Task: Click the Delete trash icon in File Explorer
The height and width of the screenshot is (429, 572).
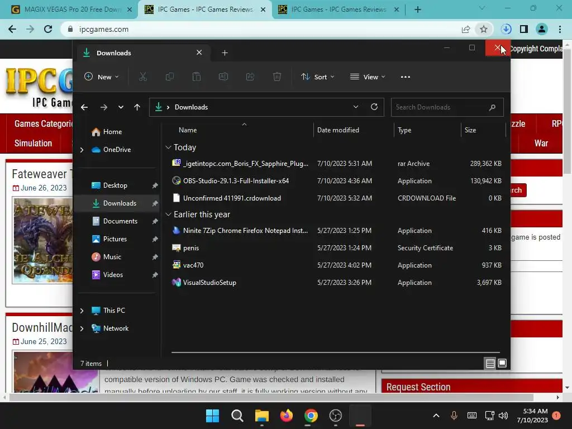Action: (x=277, y=77)
